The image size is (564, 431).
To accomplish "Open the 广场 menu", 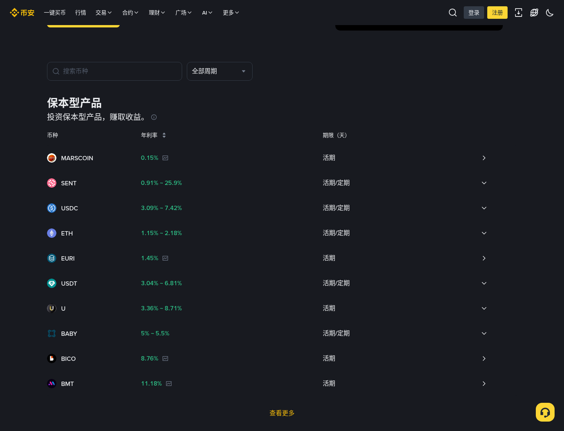I will click(183, 12).
